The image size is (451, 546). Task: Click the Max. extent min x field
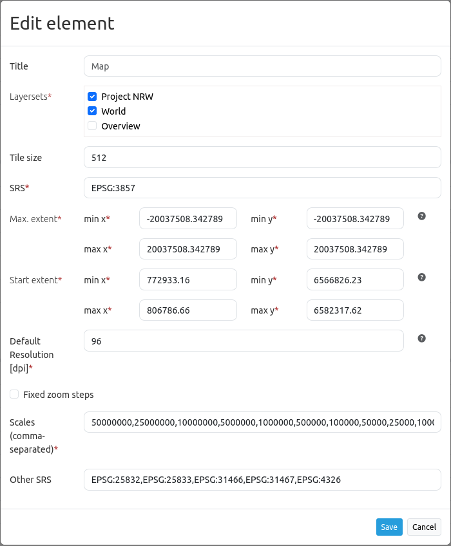[x=187, y=218]
